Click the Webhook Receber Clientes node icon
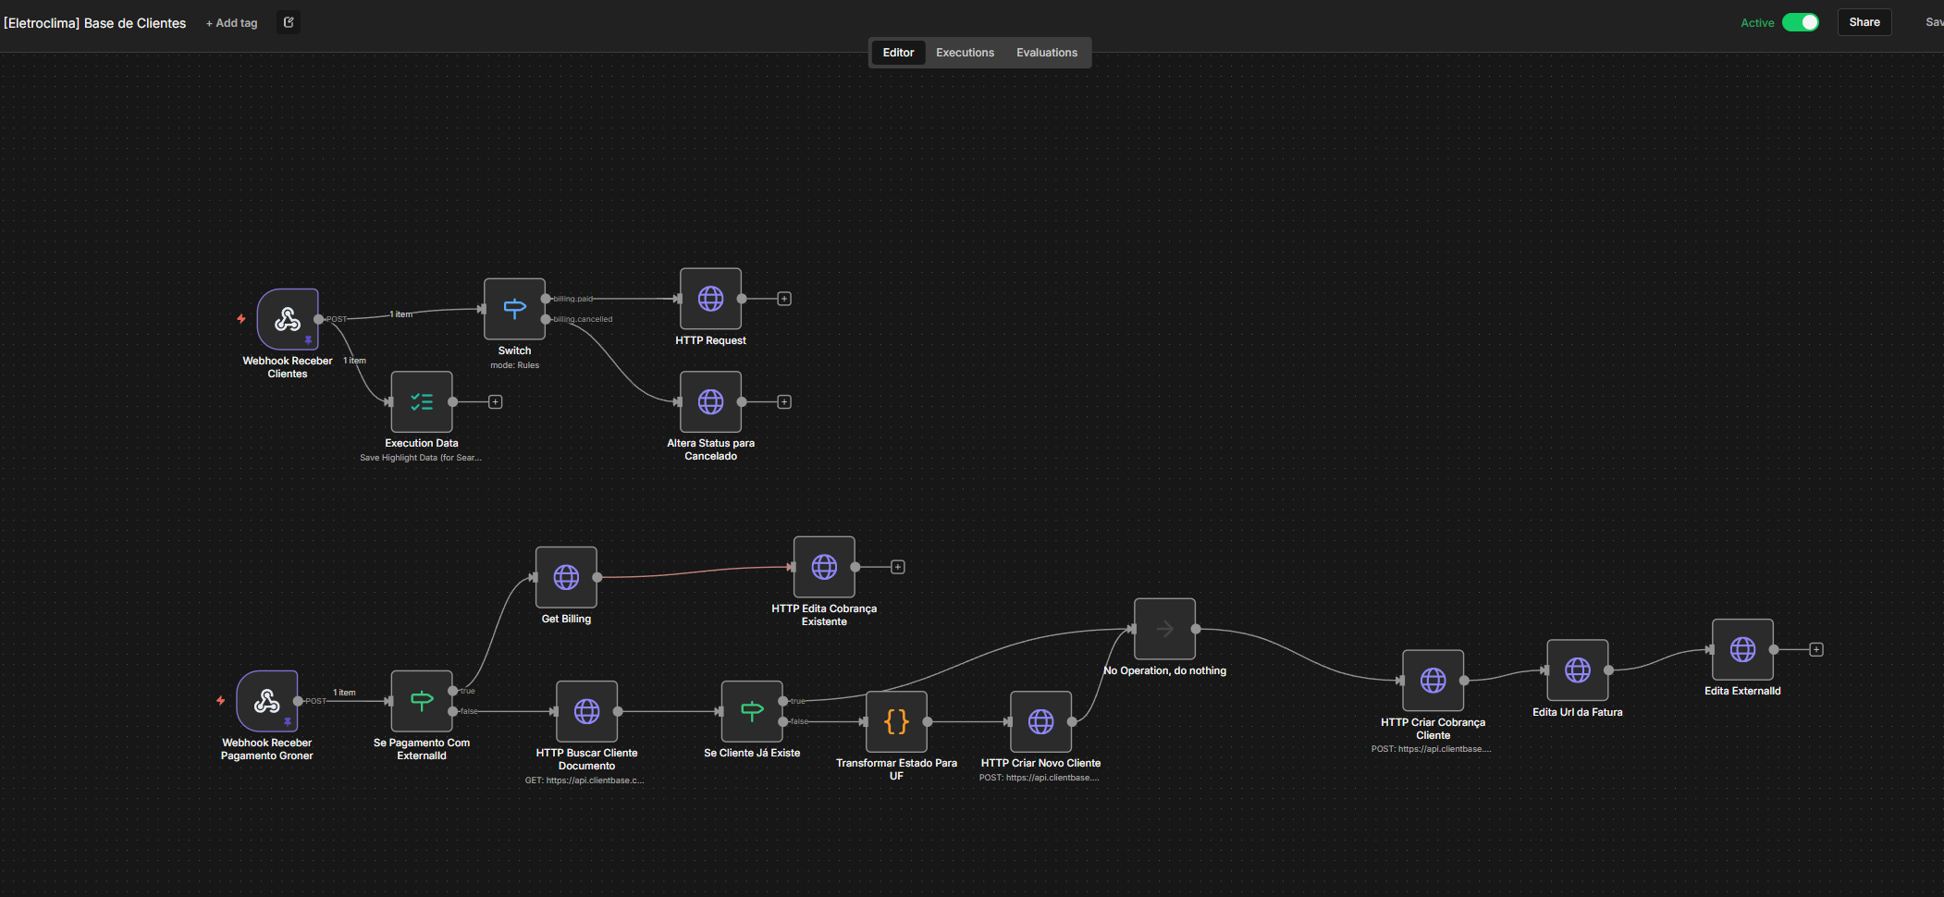The height and width of the screenshot is (897, 1944). [x=288, y=320]
